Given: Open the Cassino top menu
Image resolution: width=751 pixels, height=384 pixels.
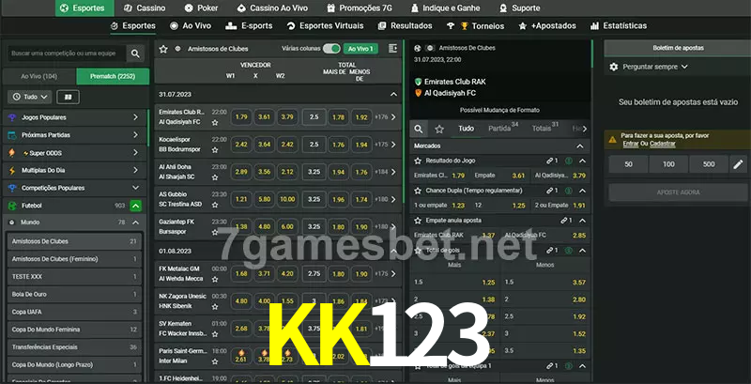Looking at the screenshot, I should pyautogui.click(x=145, y=8).
